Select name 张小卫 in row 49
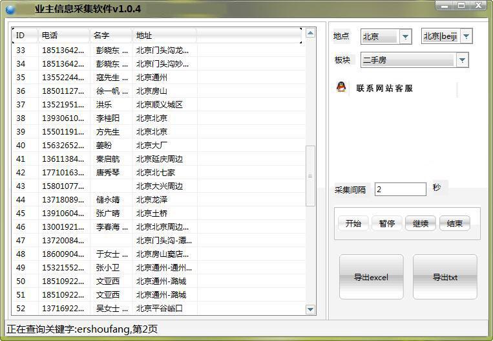The height and width of the screenshot is (341, 493). click(107, 267)
